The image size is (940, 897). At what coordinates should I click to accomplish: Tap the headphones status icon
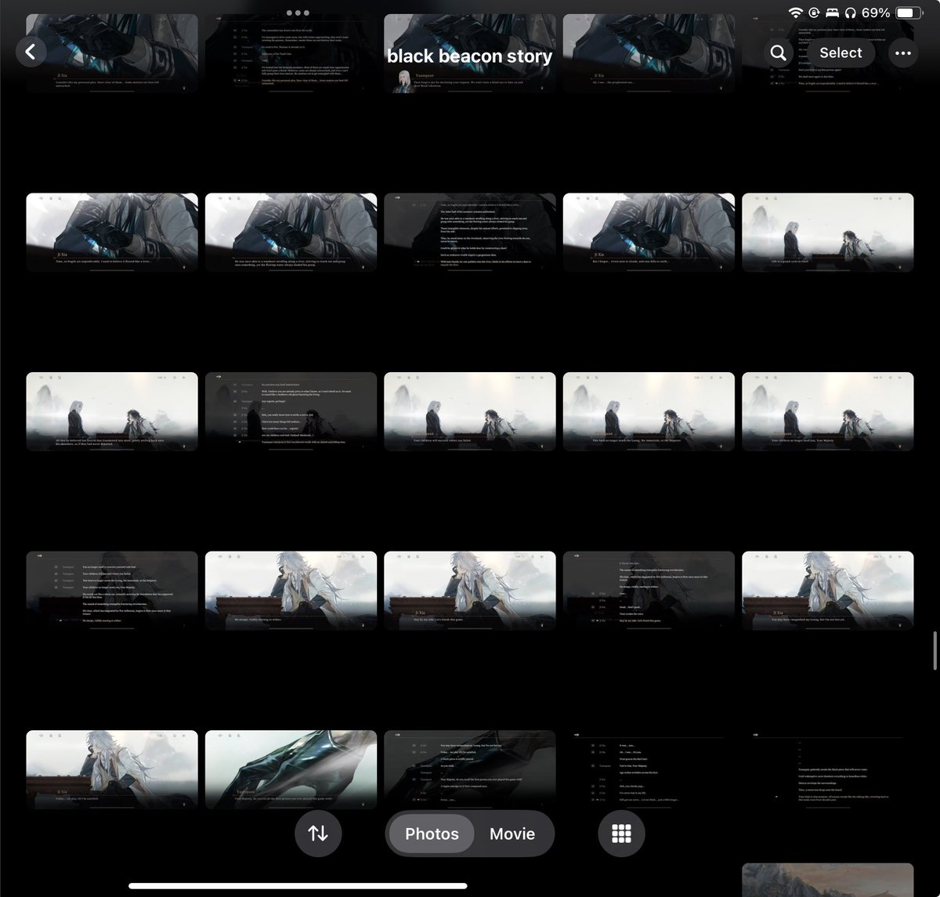tap(851, 13)
